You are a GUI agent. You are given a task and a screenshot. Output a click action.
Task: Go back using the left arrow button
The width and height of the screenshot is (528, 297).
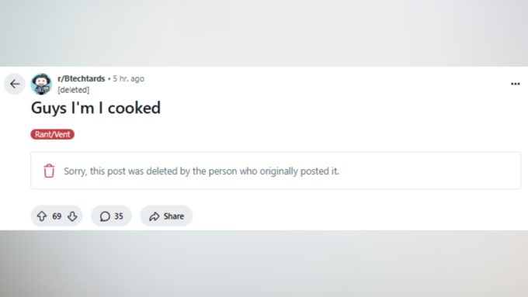point(15,84)
